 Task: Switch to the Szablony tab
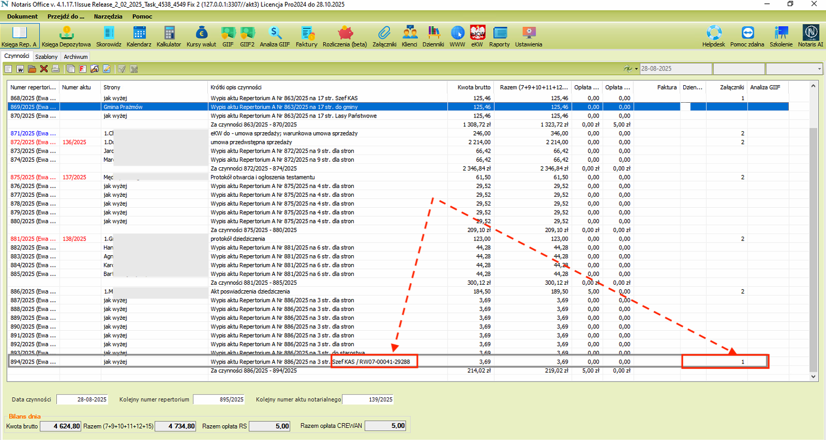click(x=46, y=56)
